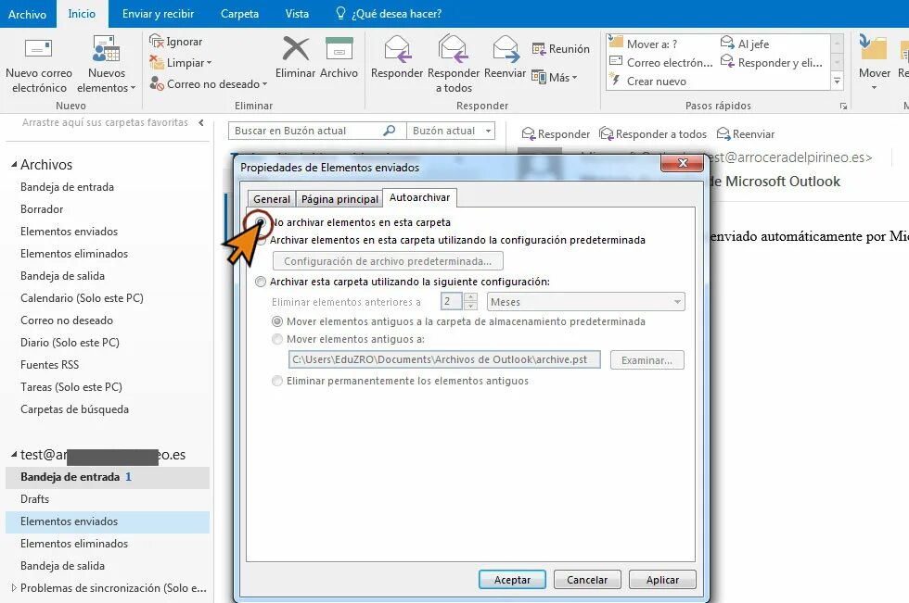
Task: Open Nuevos elementos icon in ribbon
Action: (x=106, y=48)
